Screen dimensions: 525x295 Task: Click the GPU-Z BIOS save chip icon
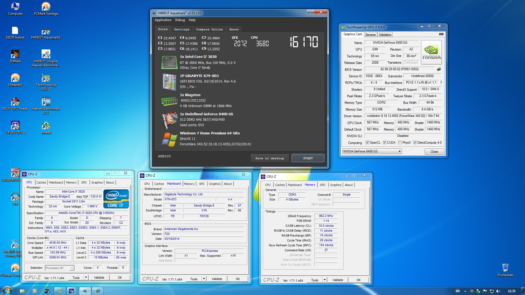(x=439, y=69)
